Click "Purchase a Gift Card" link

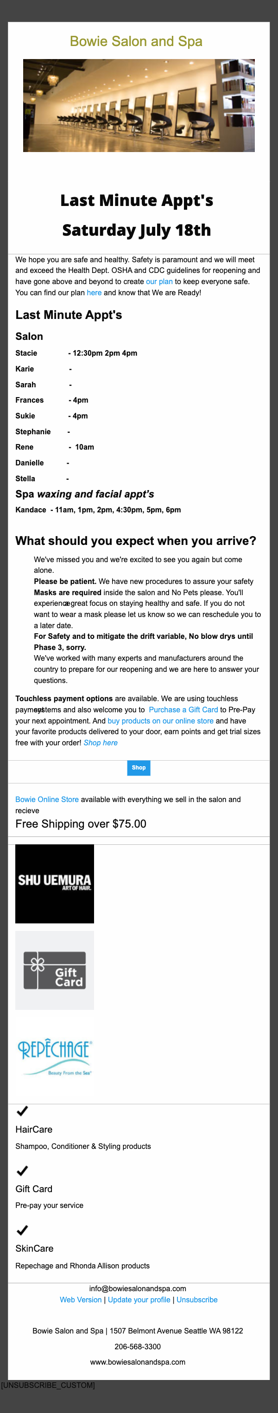pyautogui.click(x=183, y=709)
